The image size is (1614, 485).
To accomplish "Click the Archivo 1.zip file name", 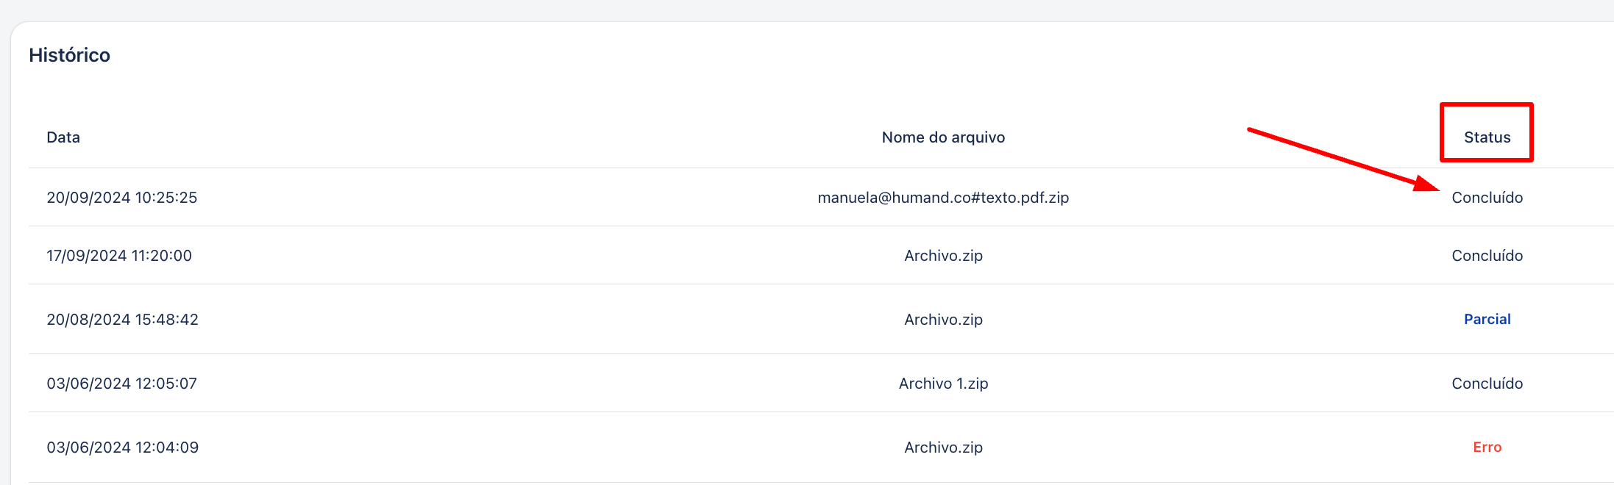I will [x=943, y=384].
